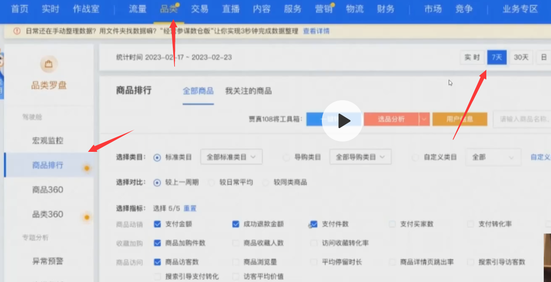The height and width of the screenshot is (282, 551).
Task: Click the 查看详情 link in the banner
Action: pyautogui.click(x=316, y=31)
